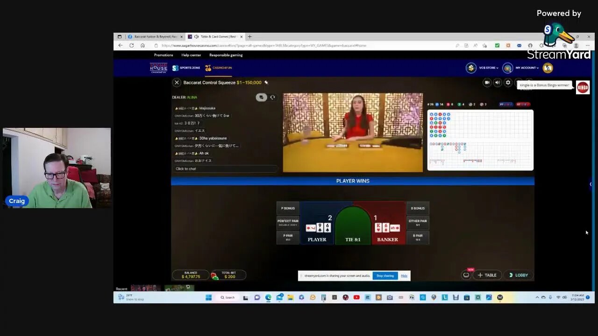Open the Windows Start menu
The width and height of the screenshot is (598, 336).
(208, 297)
